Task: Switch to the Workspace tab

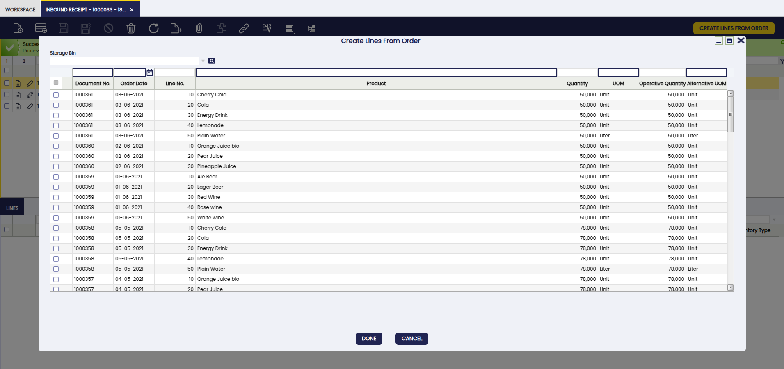Action: pos(20,9)
